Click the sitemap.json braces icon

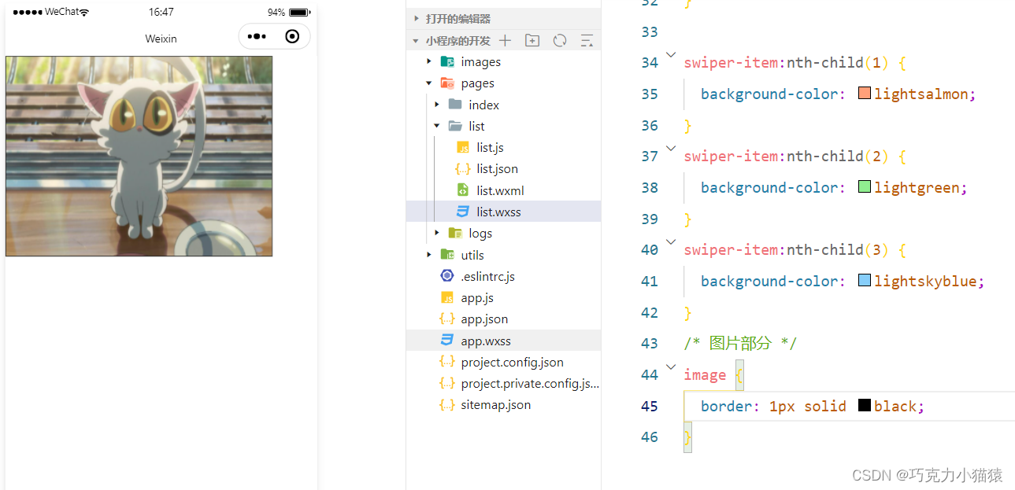pos(447,404)
